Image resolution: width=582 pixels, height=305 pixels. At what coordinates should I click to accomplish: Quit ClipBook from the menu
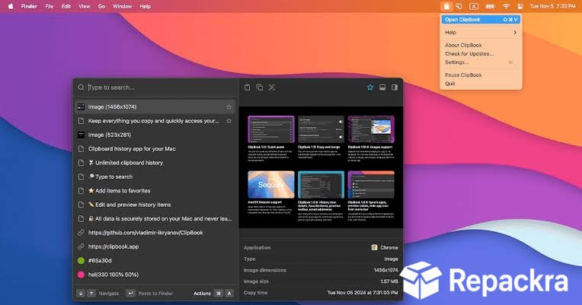click(x=450, y=84)
